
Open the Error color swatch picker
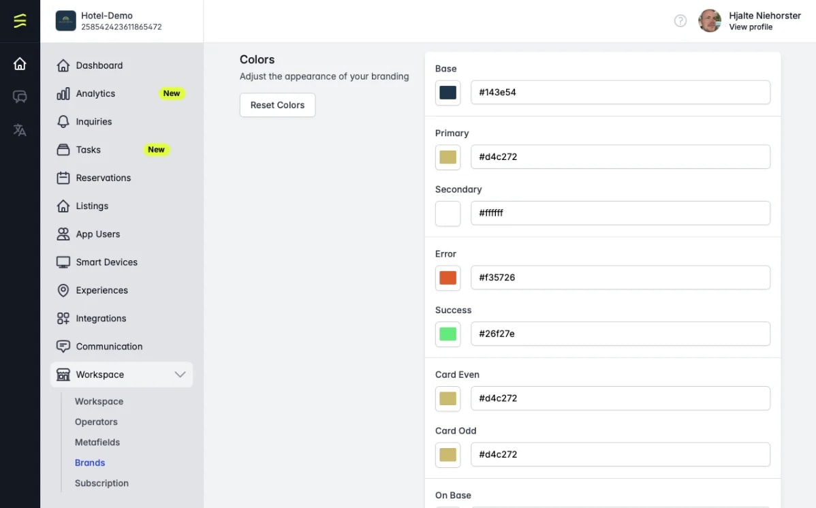click(x=448, y=278)
